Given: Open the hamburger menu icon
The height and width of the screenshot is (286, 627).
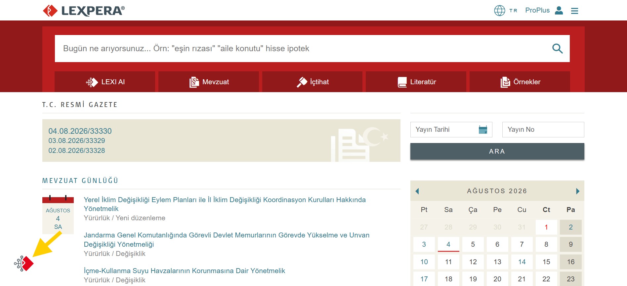Looking at the screenshot, I should (574, 11).
